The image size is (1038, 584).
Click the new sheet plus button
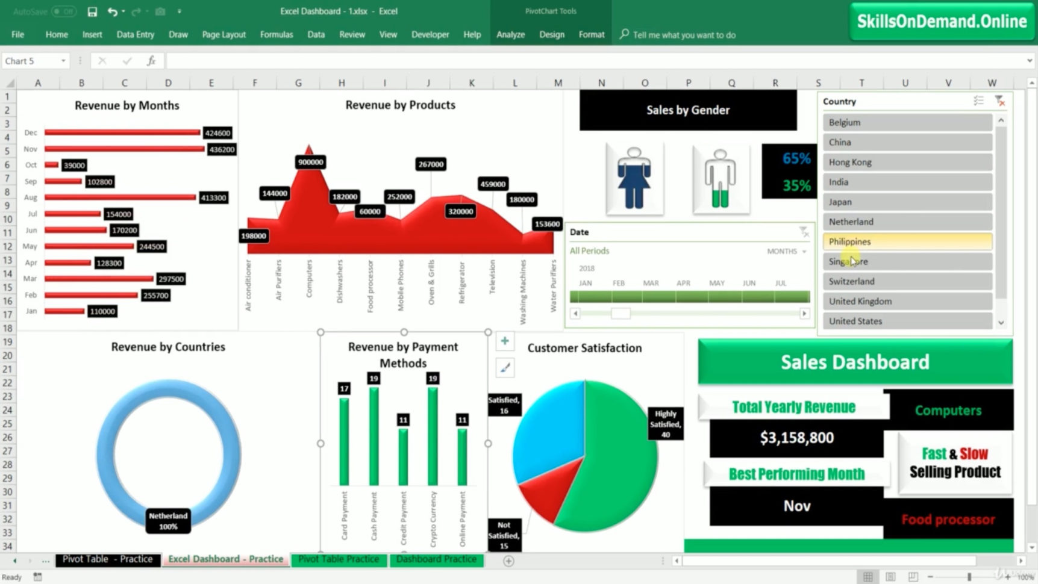point(508,560)
